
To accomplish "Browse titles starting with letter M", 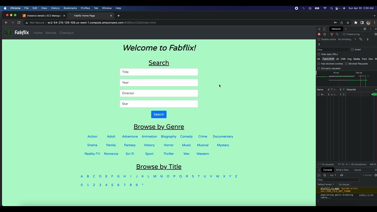I will coord(155,176).
